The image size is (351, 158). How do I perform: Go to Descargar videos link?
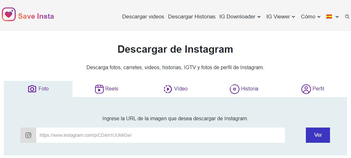143,16
